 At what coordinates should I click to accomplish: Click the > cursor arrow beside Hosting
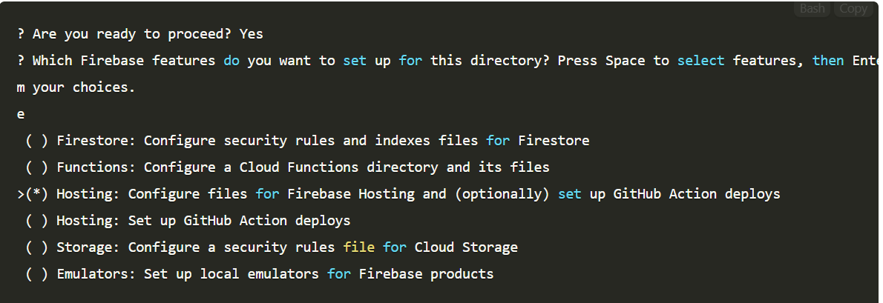[21, 194]
